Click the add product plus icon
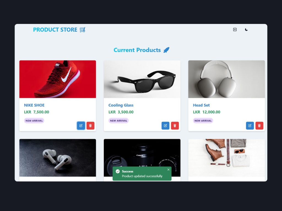The image size is (282, 211). (x=235, y=30)
